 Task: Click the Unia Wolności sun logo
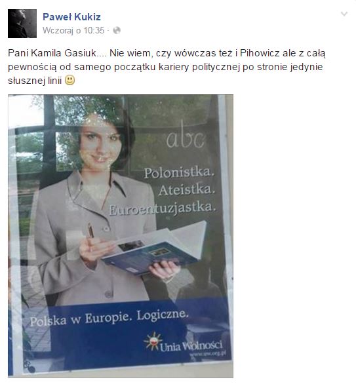153,341
